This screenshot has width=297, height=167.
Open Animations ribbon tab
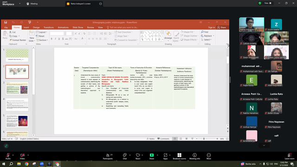pyautogui.click(x=63, y=27)
